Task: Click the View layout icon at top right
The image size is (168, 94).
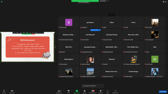Action: (x=164, y=2)
